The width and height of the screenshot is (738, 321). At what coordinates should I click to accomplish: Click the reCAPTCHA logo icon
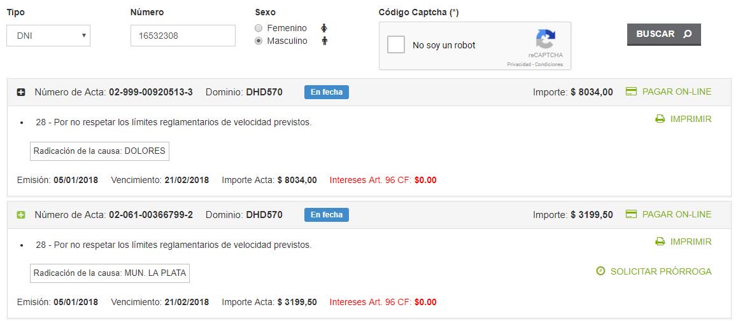[x=545, y=39]
